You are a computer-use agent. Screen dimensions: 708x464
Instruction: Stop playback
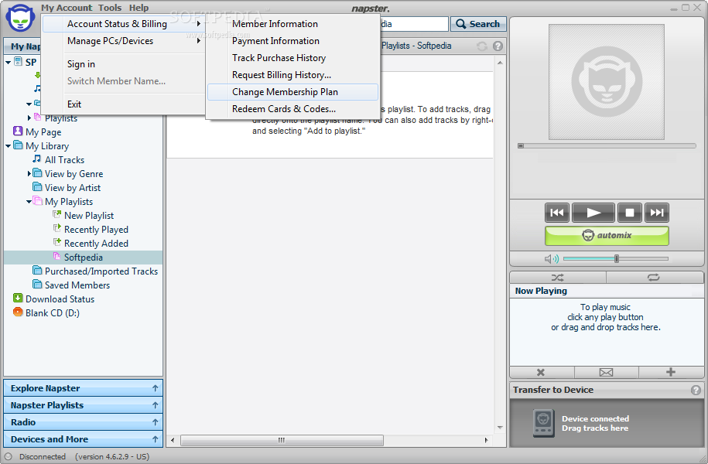pos(629,213)
